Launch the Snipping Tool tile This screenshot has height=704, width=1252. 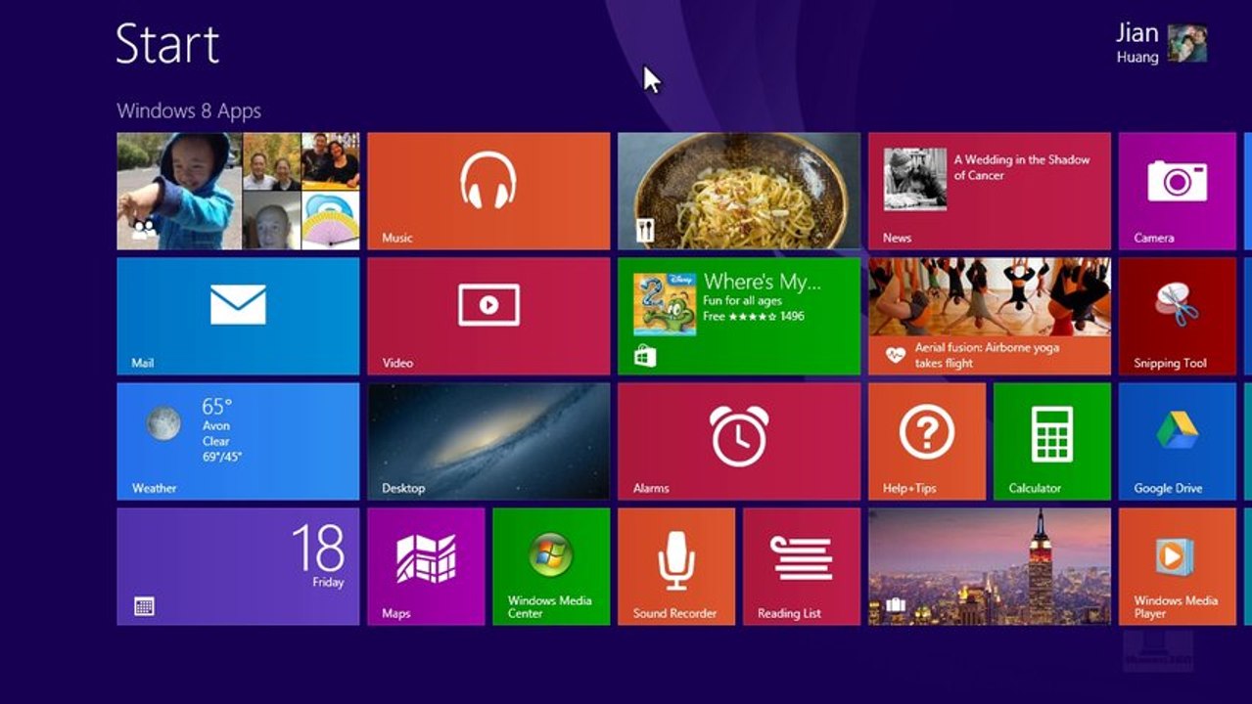tap(1178, 316)
